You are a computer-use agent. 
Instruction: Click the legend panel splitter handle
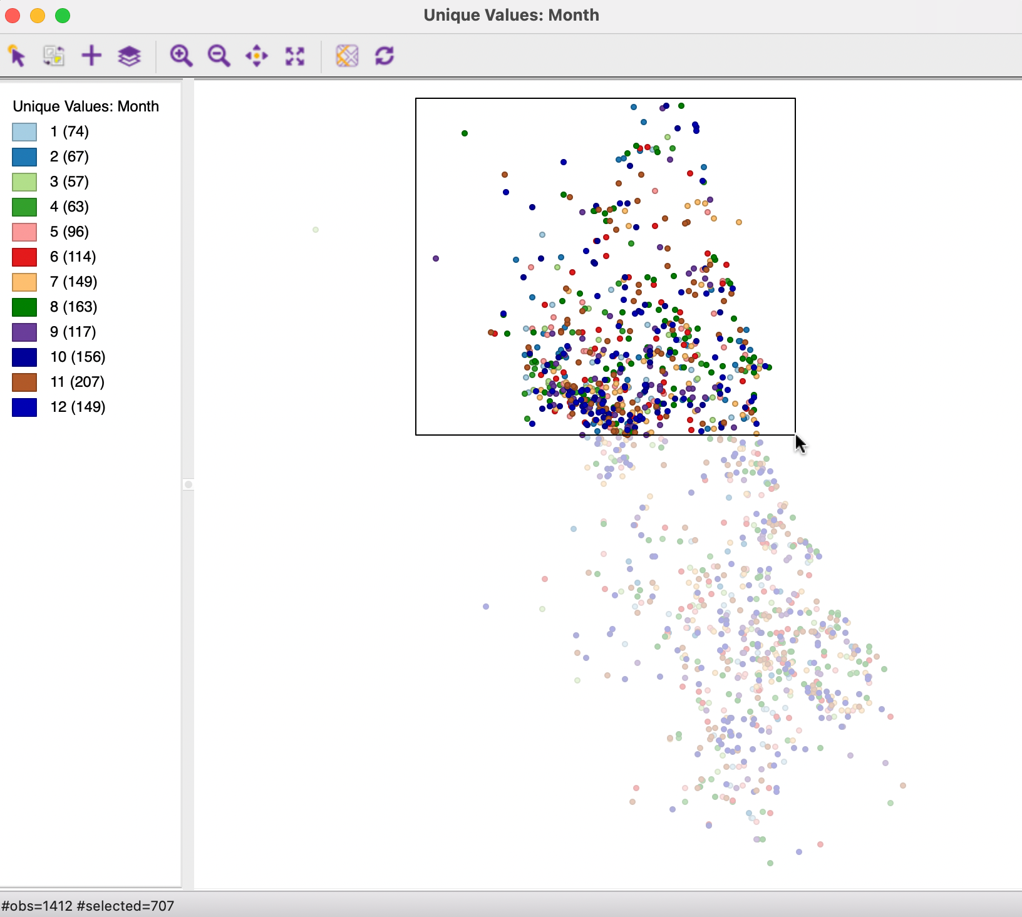pos(188,484)
